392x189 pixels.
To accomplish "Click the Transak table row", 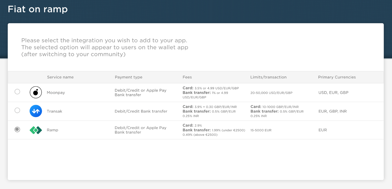I will point(196,111).
